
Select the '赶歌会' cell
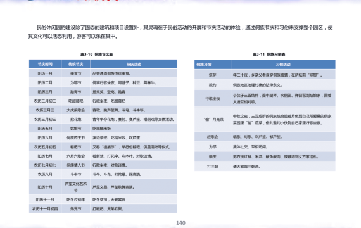[x=213, y=137]
